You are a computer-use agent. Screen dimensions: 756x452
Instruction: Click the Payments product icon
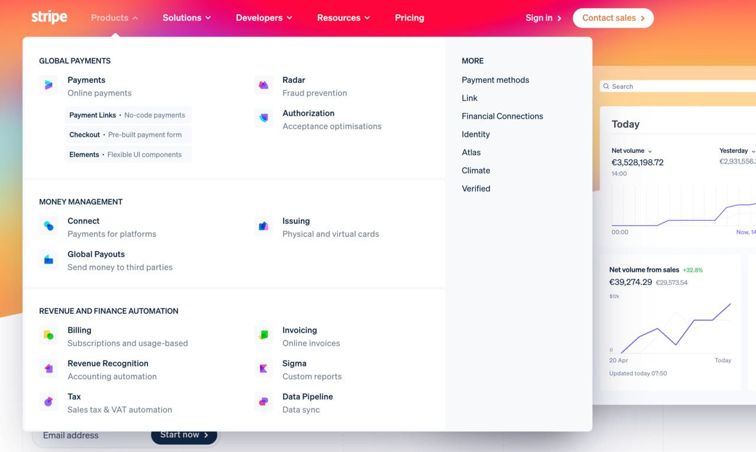pyautogui.click(x=48, y=85)
